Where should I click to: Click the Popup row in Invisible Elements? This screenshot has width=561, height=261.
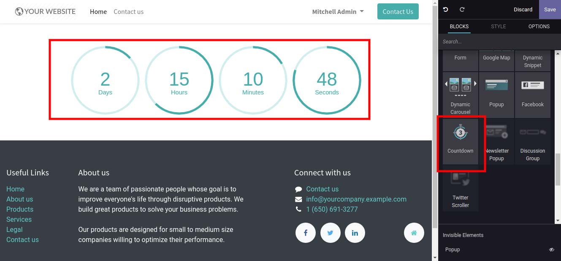(x=499, y=250)
